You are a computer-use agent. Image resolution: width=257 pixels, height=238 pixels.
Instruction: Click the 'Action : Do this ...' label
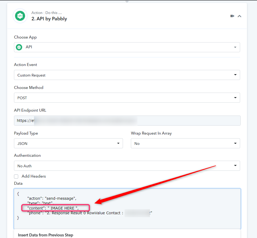[x=46, y=13]
